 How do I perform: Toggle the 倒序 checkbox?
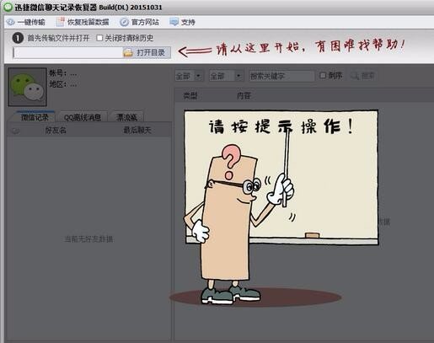click(323, 75)
